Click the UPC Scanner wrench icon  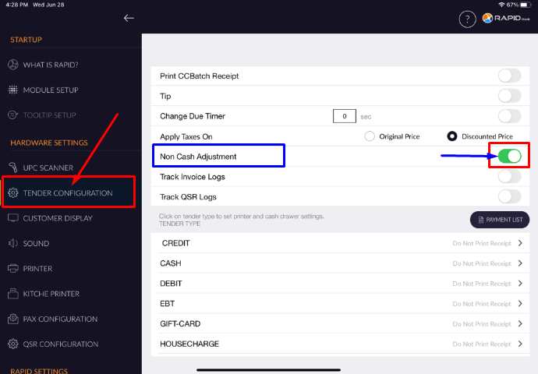coord(12,168)
